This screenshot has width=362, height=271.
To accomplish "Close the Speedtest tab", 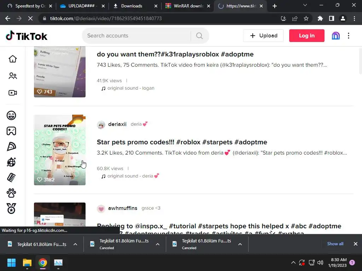I will click(x=51, y=6).
